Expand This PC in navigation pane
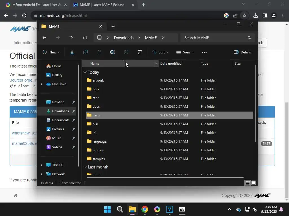The width and height of the screenshot is (289, 216). tap(41, 165)
